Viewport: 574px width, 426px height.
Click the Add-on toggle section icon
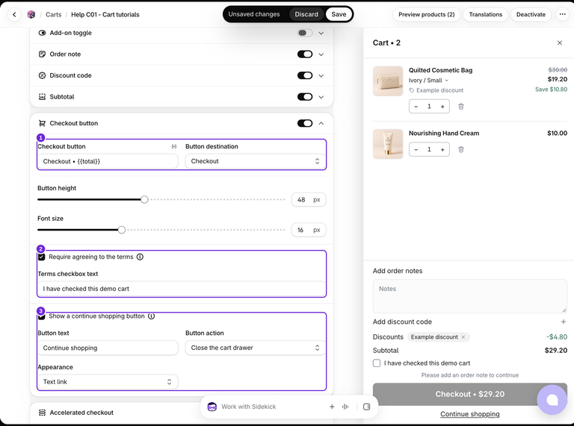click(x=42, y=33)
